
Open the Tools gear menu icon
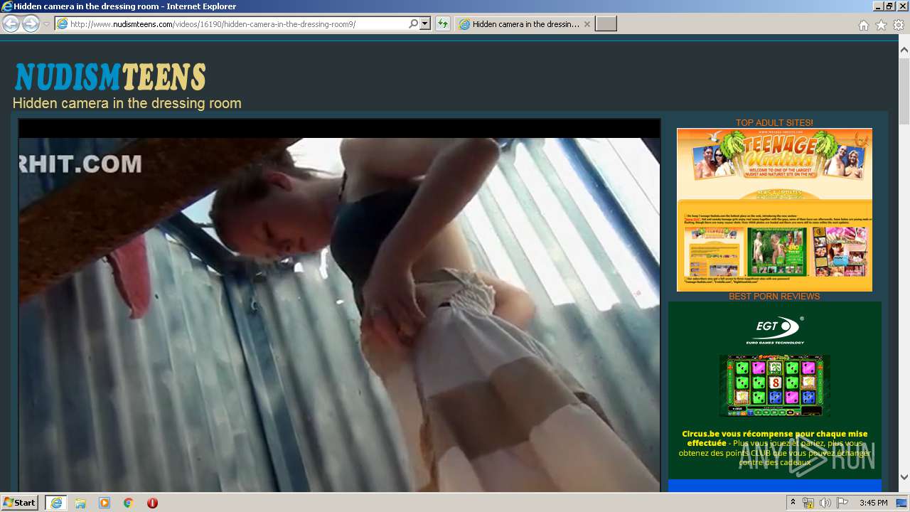(x=899, y=25)
